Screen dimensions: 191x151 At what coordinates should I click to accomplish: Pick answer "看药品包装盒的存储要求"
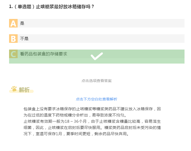coord(44,54)
